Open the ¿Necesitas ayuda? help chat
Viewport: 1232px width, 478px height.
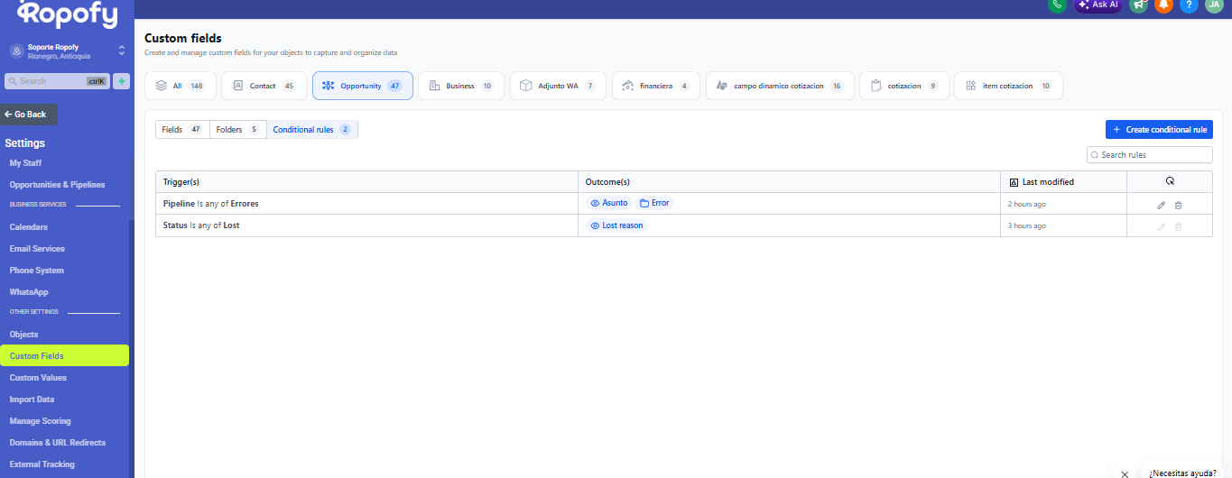1182,473
